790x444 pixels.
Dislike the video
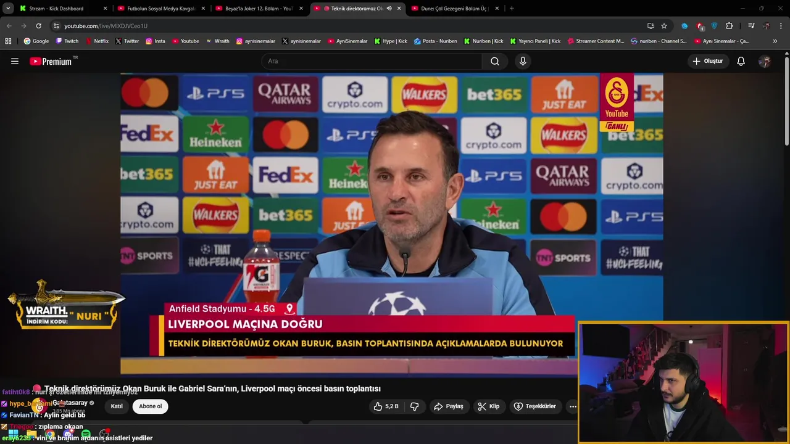click(415, 406)
